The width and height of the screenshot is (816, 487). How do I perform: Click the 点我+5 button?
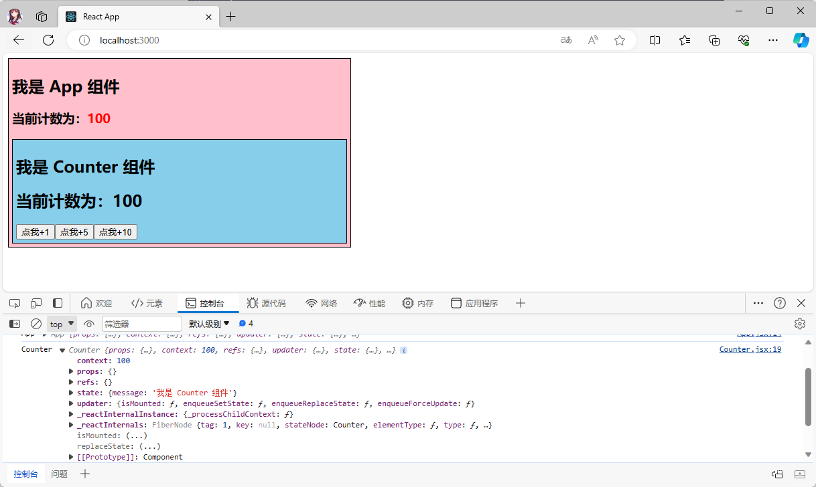point(74,232)
